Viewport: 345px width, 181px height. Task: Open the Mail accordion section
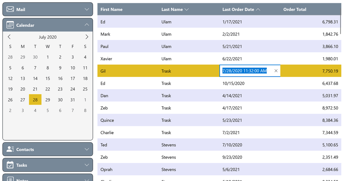coord(48,9)
